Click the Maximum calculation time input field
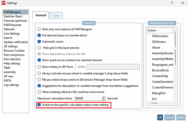The height and width of the screenshot is (121, 188). coord(88,98)
